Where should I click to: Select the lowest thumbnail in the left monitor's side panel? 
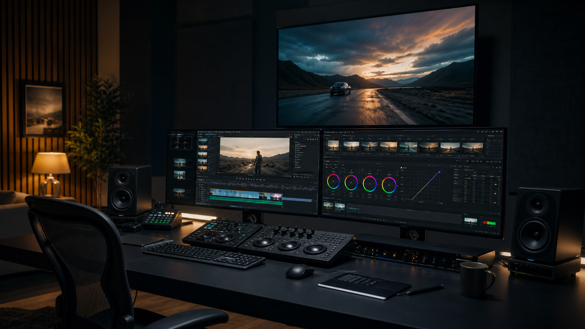coord(179,192)
